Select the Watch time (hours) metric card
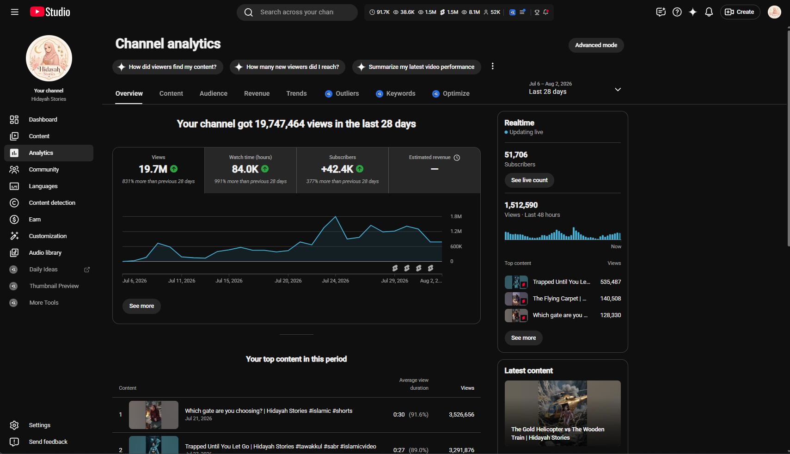 coord(251,170)
